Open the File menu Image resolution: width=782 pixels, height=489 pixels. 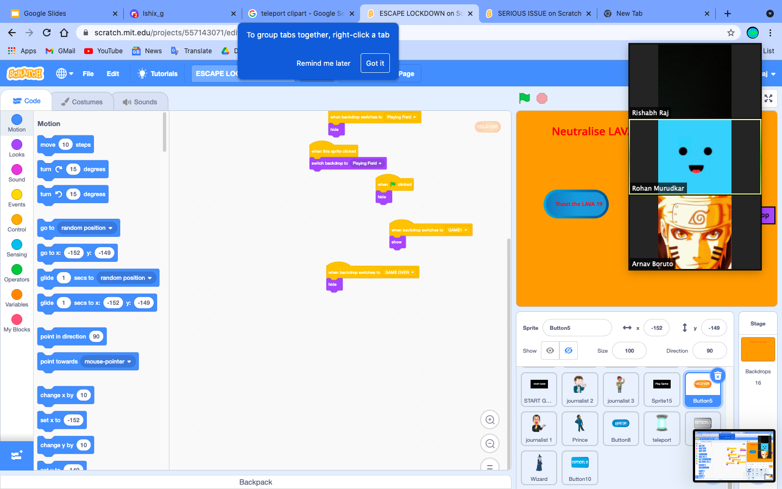click(x=88, y=74)
